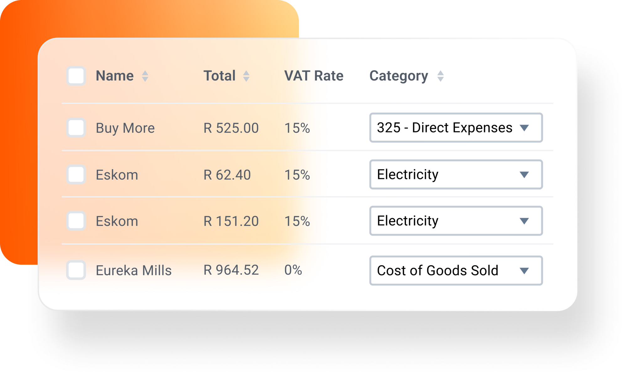This screenshot has width=627, height=377.
Task: Select all rows using the header checkbox
Action: pyautogui.click(x=76, y=76)
